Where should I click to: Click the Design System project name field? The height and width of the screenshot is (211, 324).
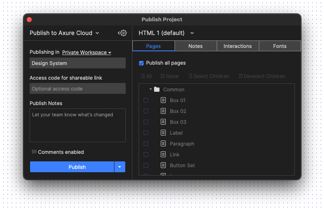pyautogui.click(x=78, y=63)
